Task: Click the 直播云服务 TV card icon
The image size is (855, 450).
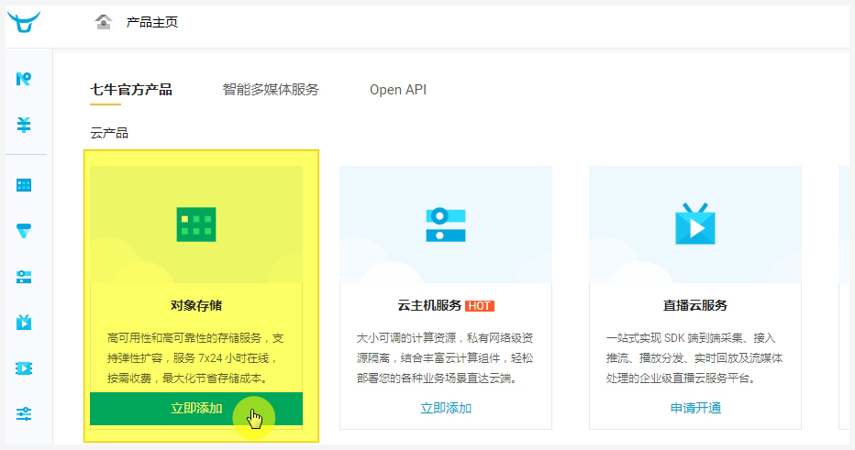Action: pyautogui.click(x=695, y=224)
